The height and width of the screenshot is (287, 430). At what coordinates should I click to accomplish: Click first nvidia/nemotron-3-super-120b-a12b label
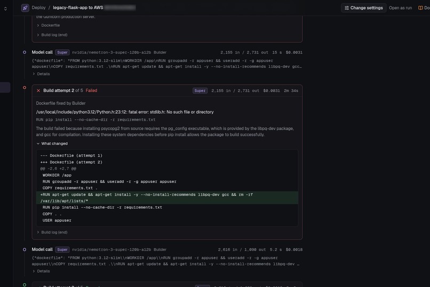tap(112, 52)
